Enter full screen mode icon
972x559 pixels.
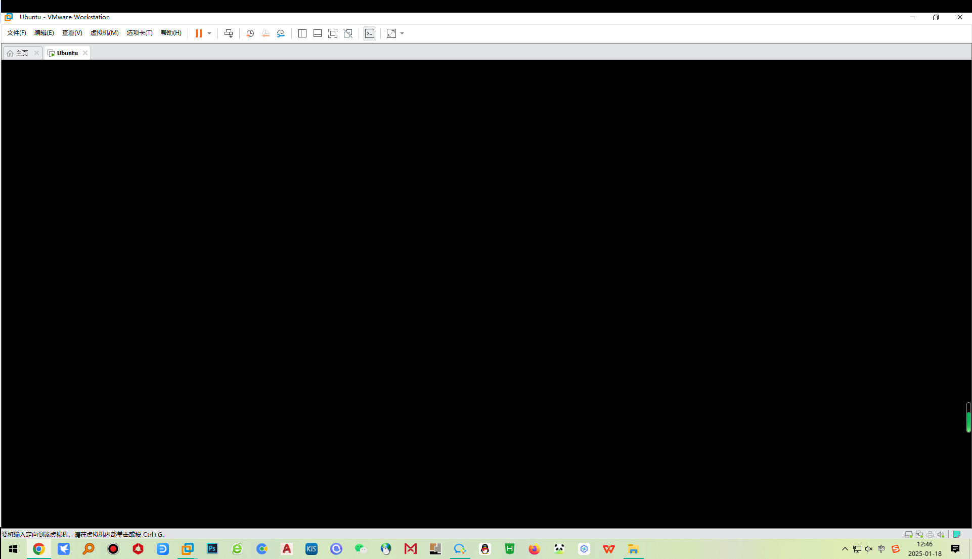(333, 33)
